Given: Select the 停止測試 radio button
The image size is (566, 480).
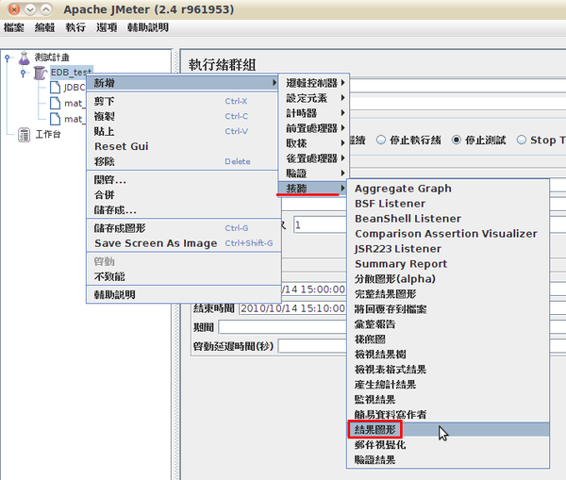Looking at the screenshot, I should (x=457, y=140).
